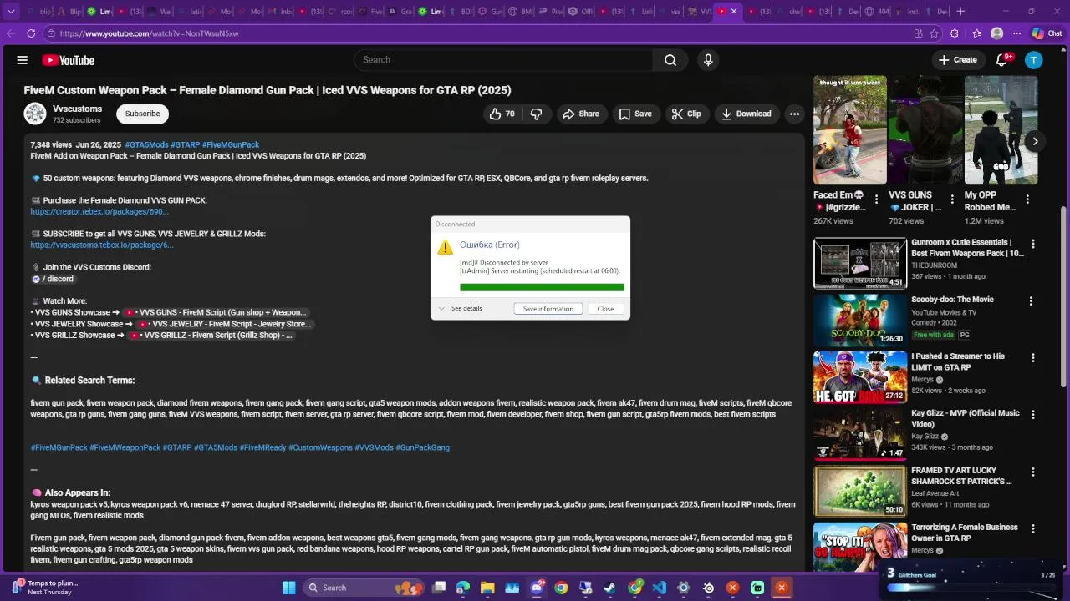Open Steam from the taskbar
The width and height of the screenshot is (1070, 601).
[610, 588]
